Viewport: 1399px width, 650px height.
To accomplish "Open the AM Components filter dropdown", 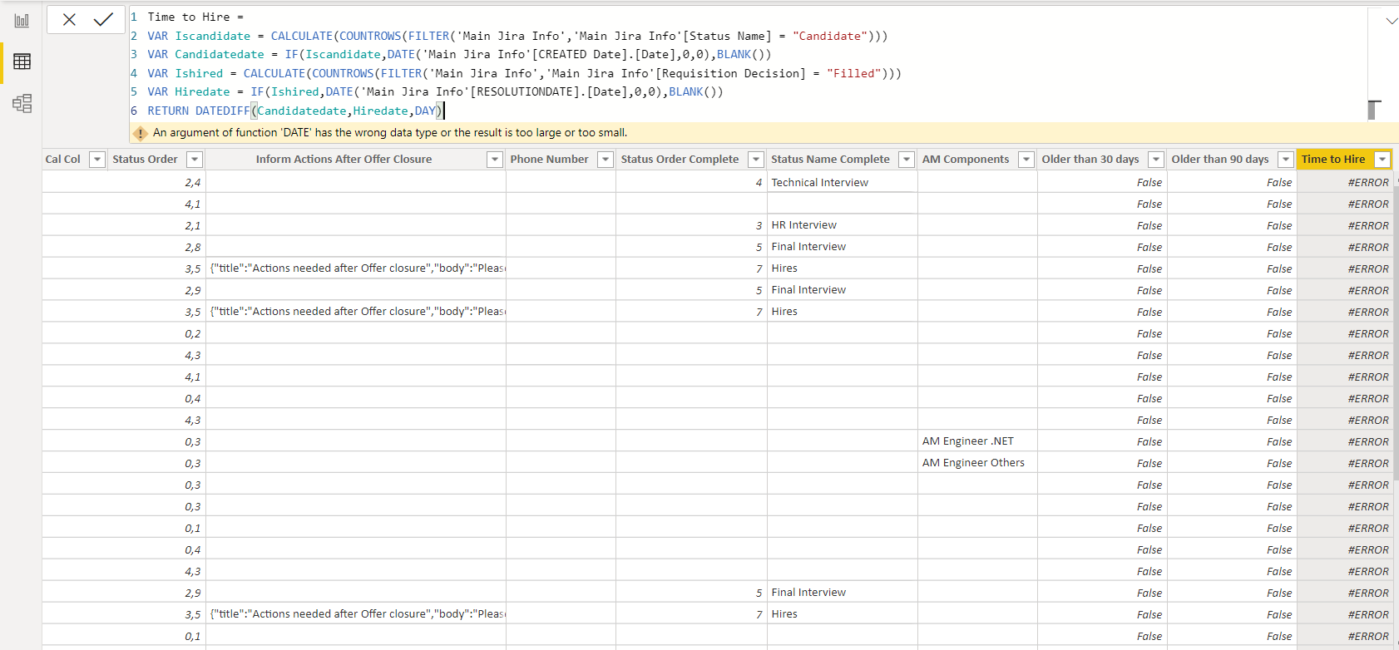I will pyautogui.click(x=1026, y=160).
